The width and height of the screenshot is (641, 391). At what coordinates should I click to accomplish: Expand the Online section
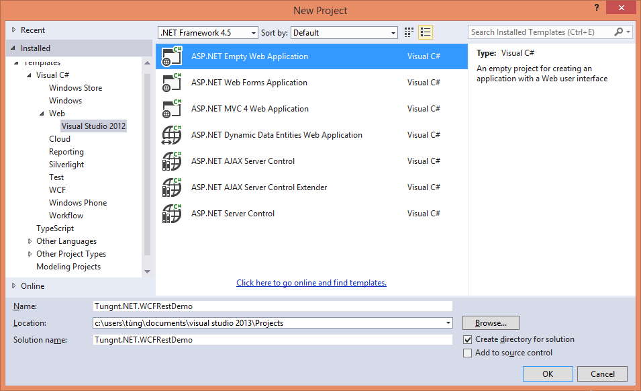pyautogui.click(x=14, y=286)
